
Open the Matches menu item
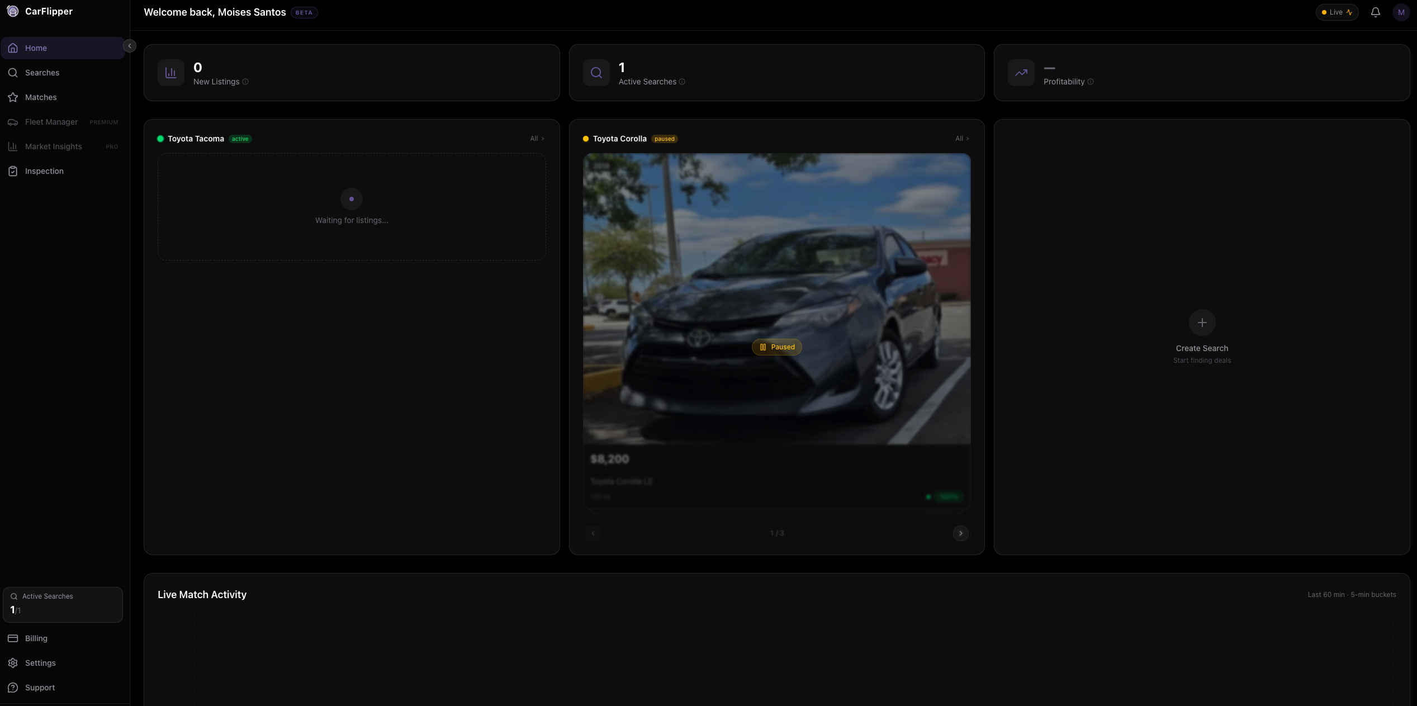pos(41,97)
